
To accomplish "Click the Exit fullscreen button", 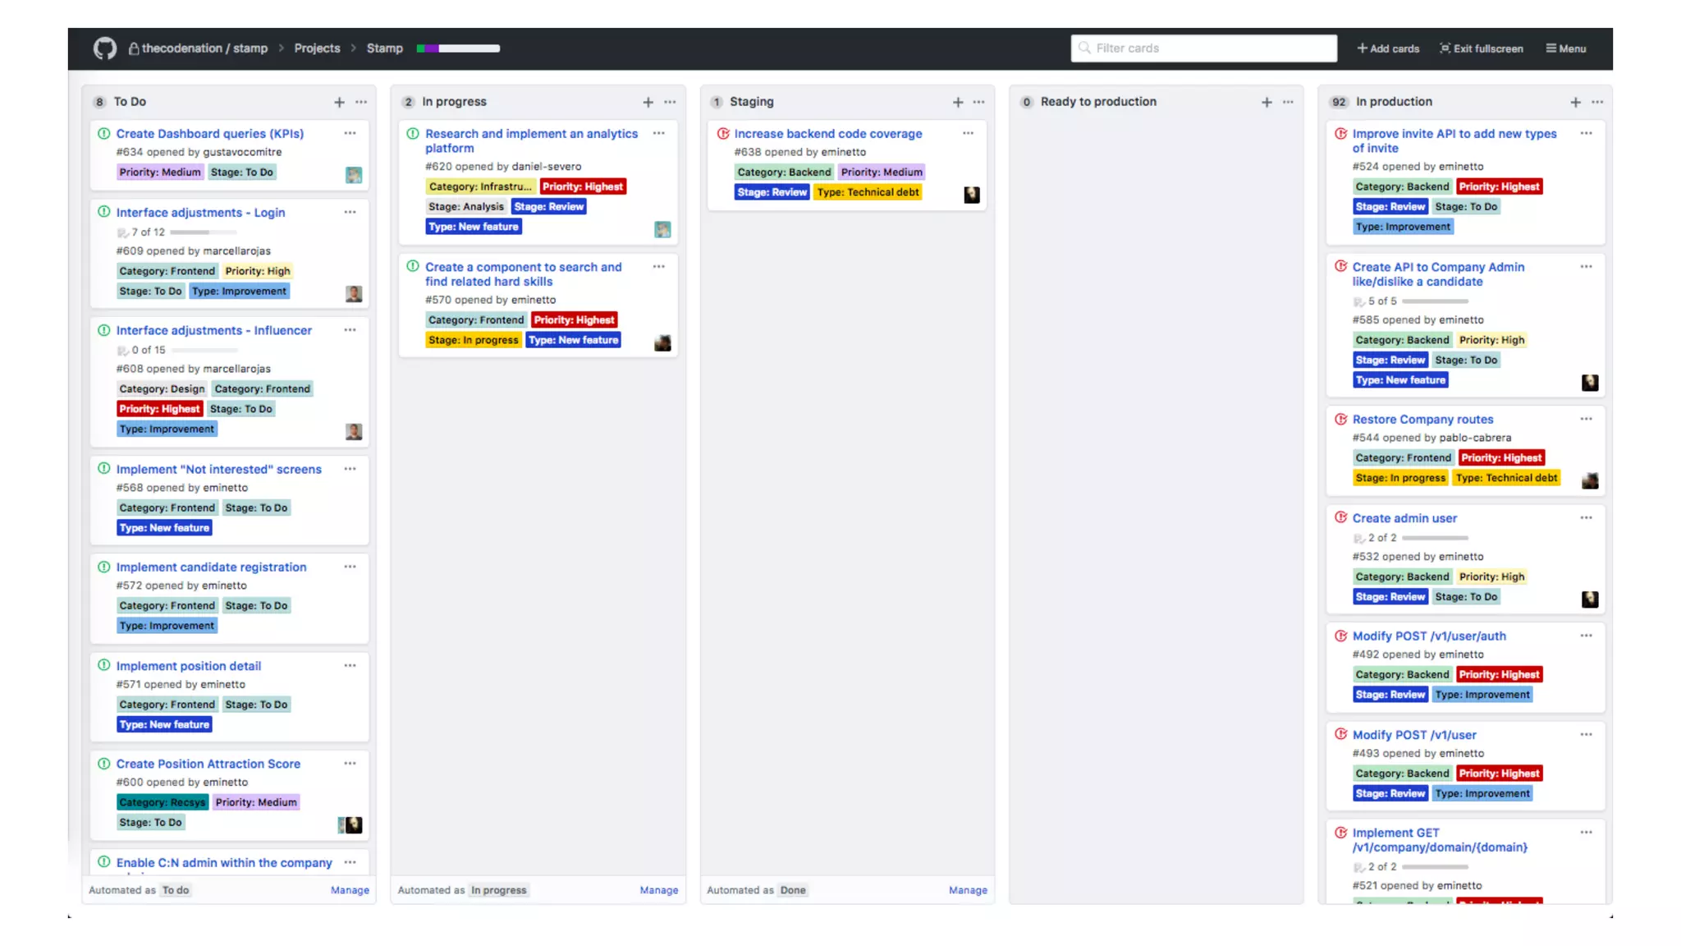I will tap(1481, 48).
